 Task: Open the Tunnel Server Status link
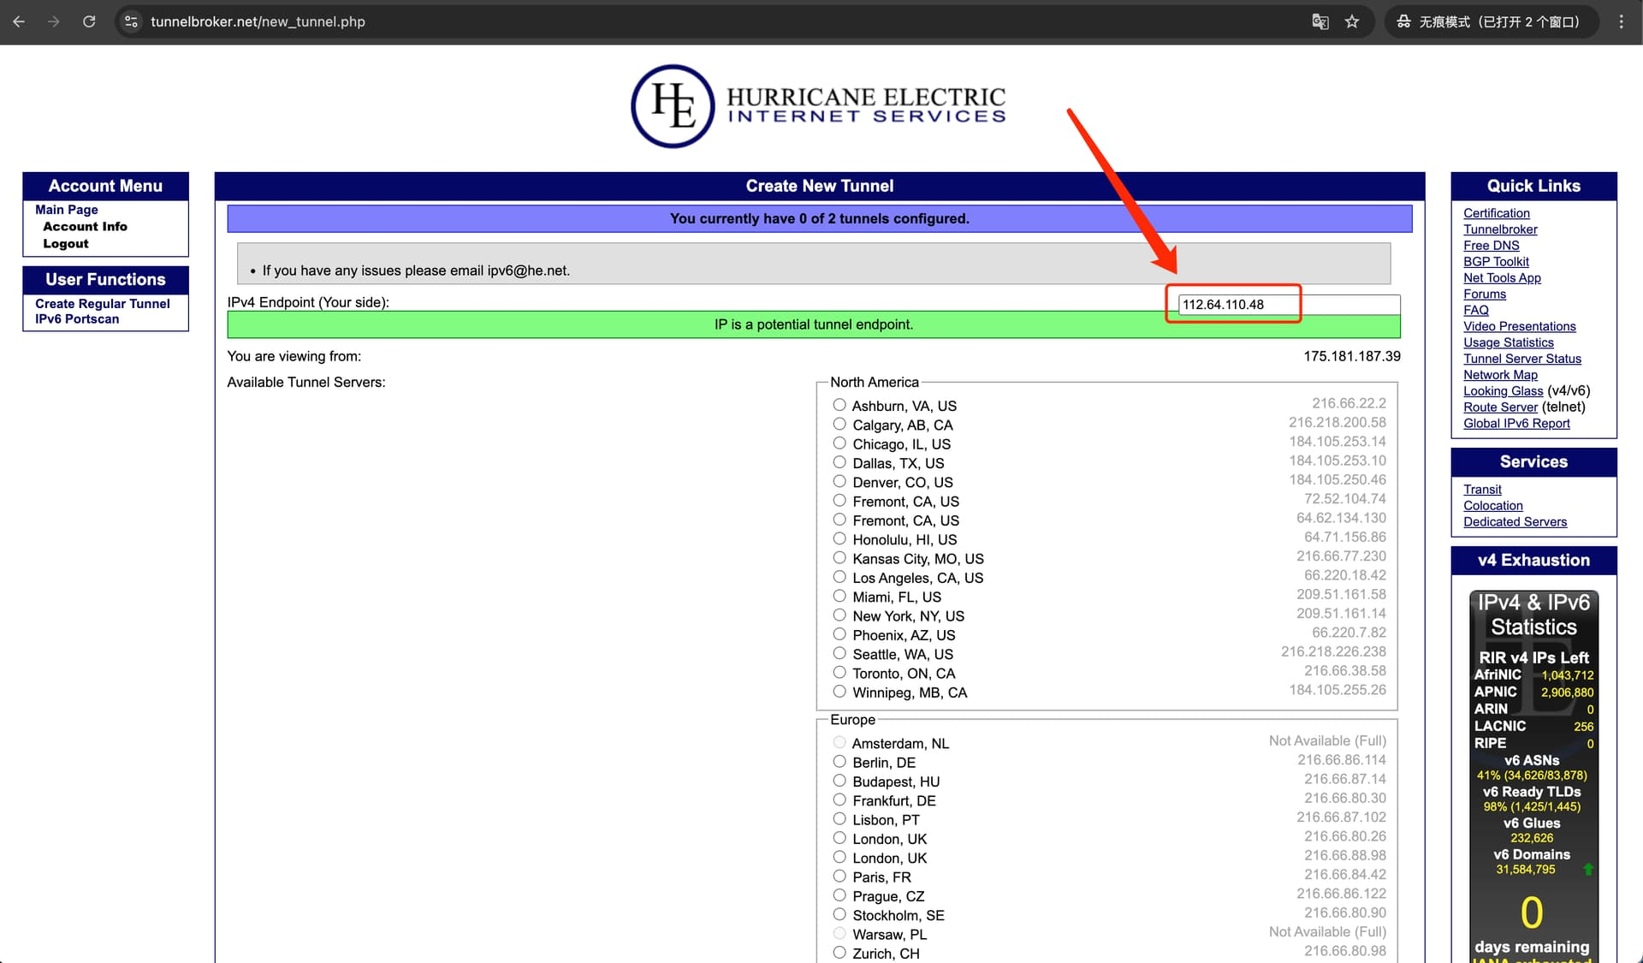tap(1521, 359)
